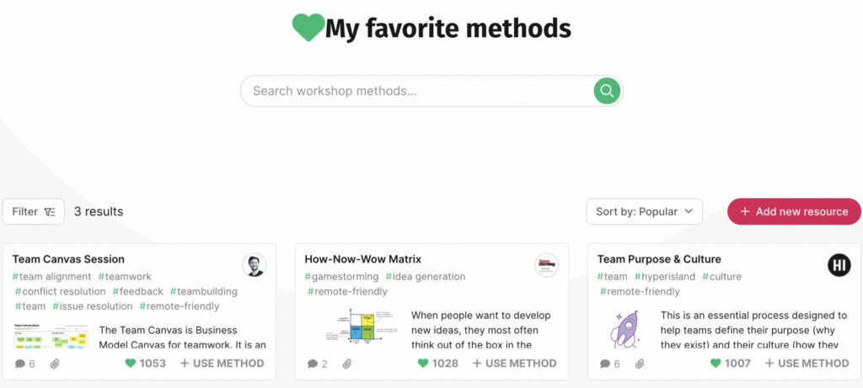Image resolution: width=863 pixels, height=388 pixels.
Task: Open the author profile photo on Team Canvas
Action: click(x=255, y=265)
